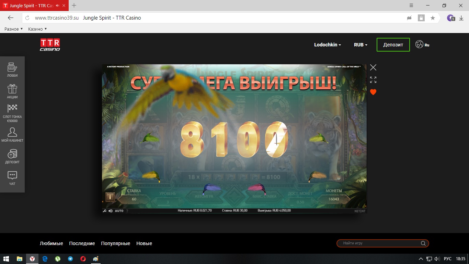Screen dimensions: 469x264
Task: Mute game sound with speaker icon
Action: (111, 211)
